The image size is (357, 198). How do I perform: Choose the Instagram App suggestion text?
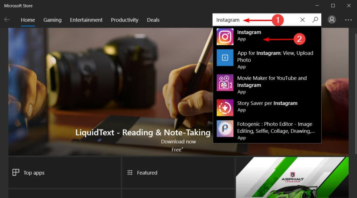[249, 36]
